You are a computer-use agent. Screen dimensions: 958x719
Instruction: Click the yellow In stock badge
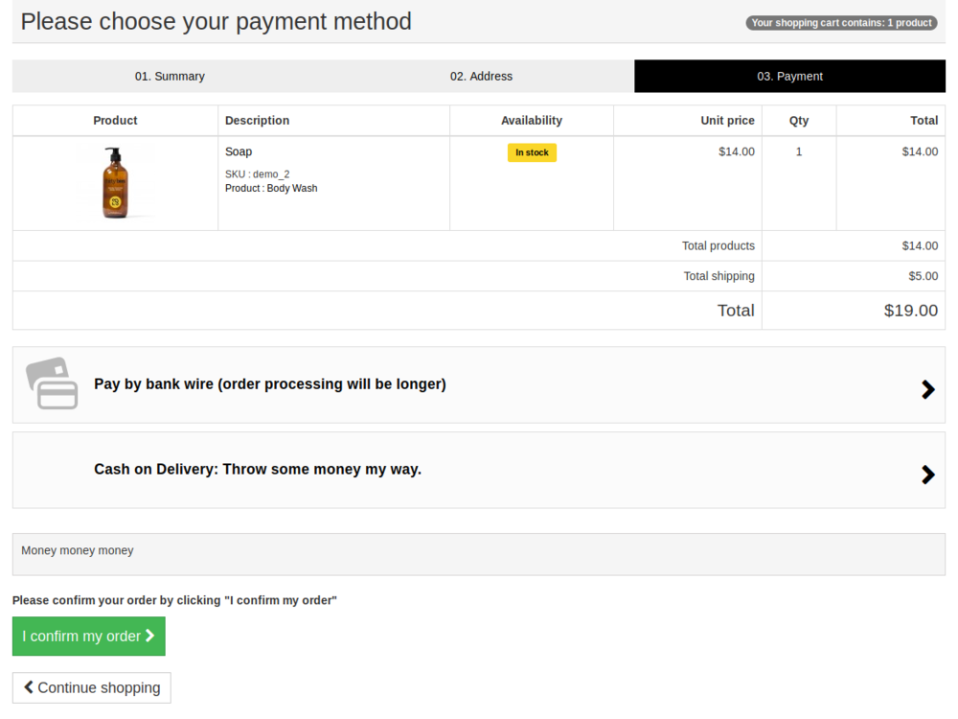[532, 152]
